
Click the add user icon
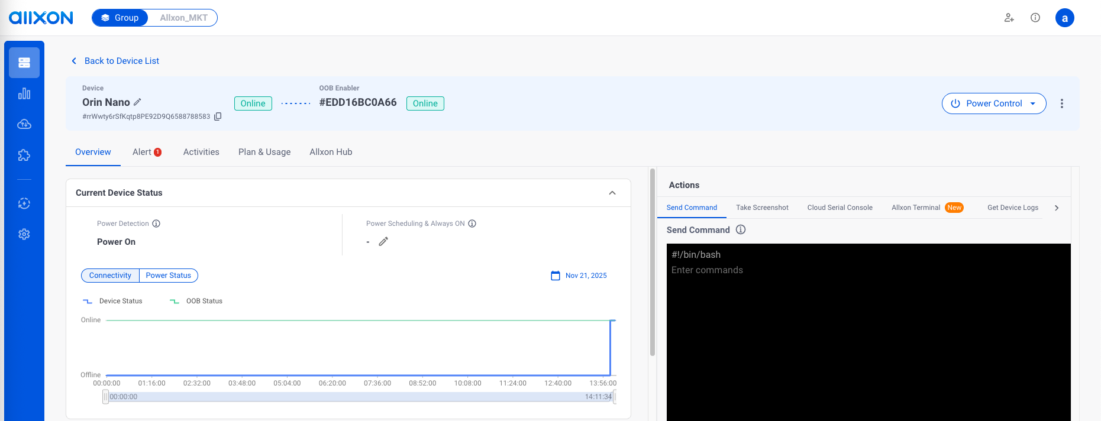pos(1009,18)
